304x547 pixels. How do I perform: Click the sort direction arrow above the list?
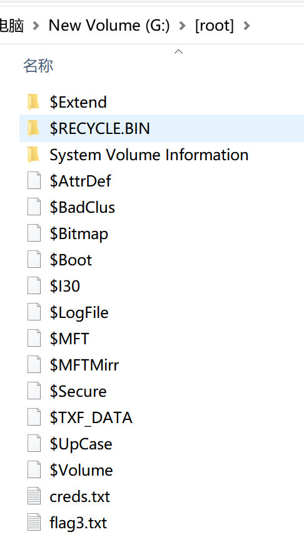(x=178, y=51)
